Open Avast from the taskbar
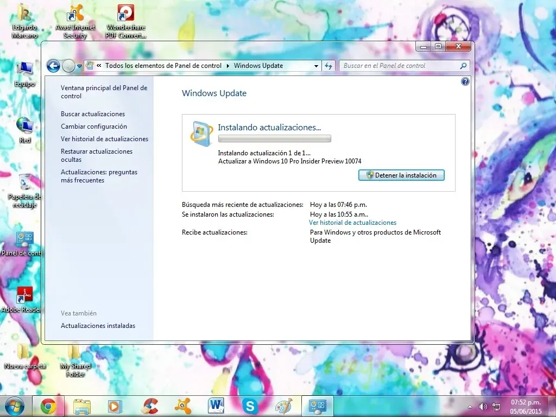 183,406
